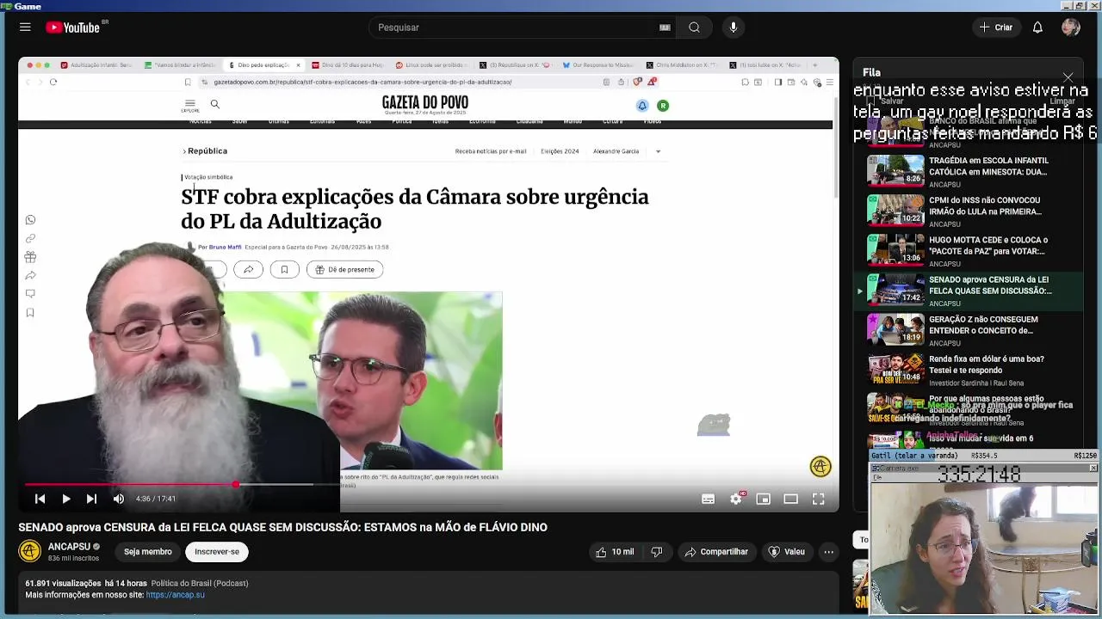
Task: Open Gazeta do Povo Explore menu icon
Action: tap(190, 105)
